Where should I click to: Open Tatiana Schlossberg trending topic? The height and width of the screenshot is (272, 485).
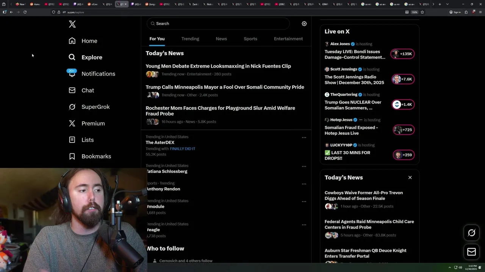pos(167,172)
